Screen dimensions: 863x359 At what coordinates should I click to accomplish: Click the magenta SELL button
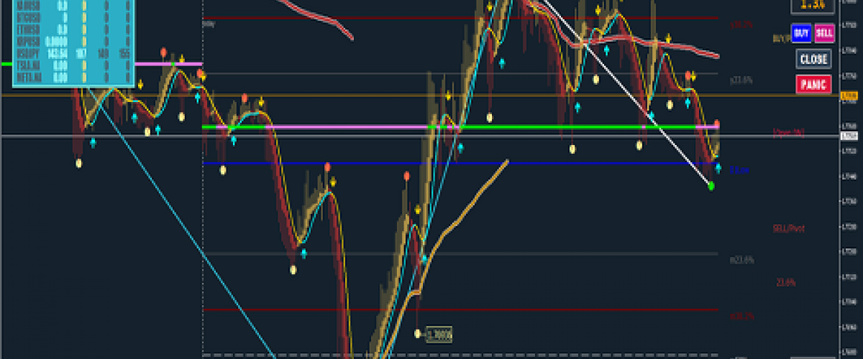(x=824, y=33)
